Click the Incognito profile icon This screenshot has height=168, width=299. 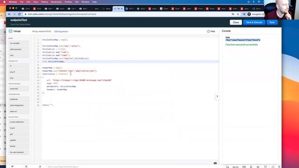[x=249, y=14]
